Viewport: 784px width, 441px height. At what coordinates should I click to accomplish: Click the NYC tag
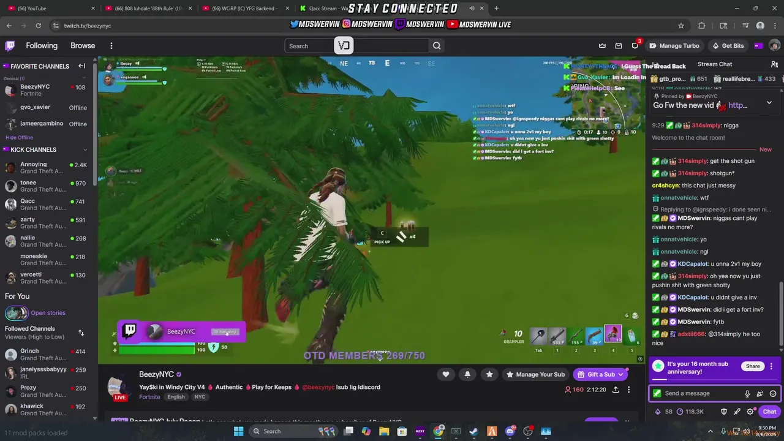(200, 397)
